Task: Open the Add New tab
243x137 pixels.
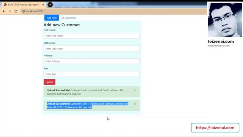Action: click(x=52, y=18)
